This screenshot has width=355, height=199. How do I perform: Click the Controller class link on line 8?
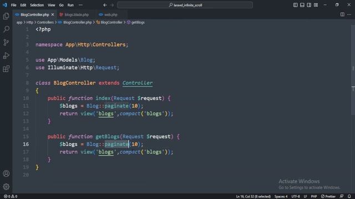[138, 83]
